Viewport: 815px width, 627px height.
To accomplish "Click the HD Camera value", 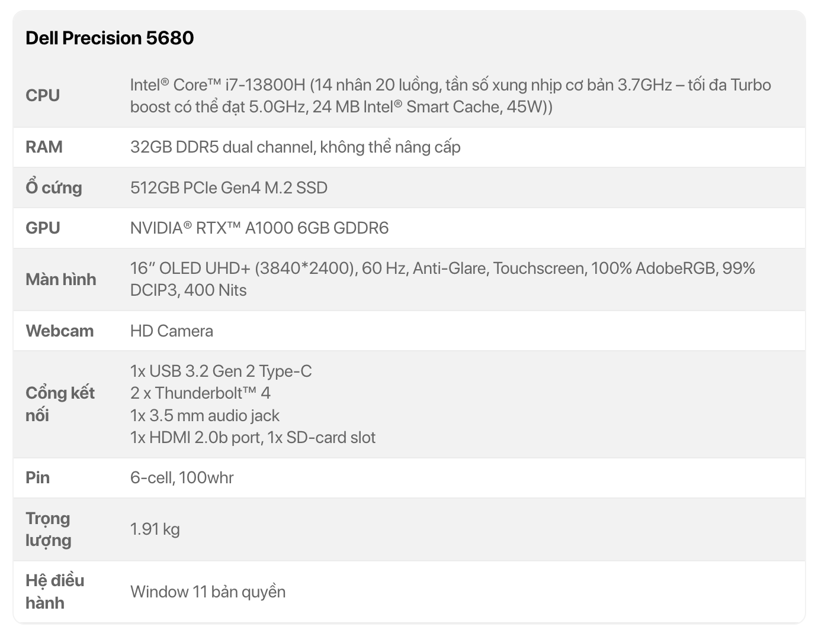I will [172, 331].
